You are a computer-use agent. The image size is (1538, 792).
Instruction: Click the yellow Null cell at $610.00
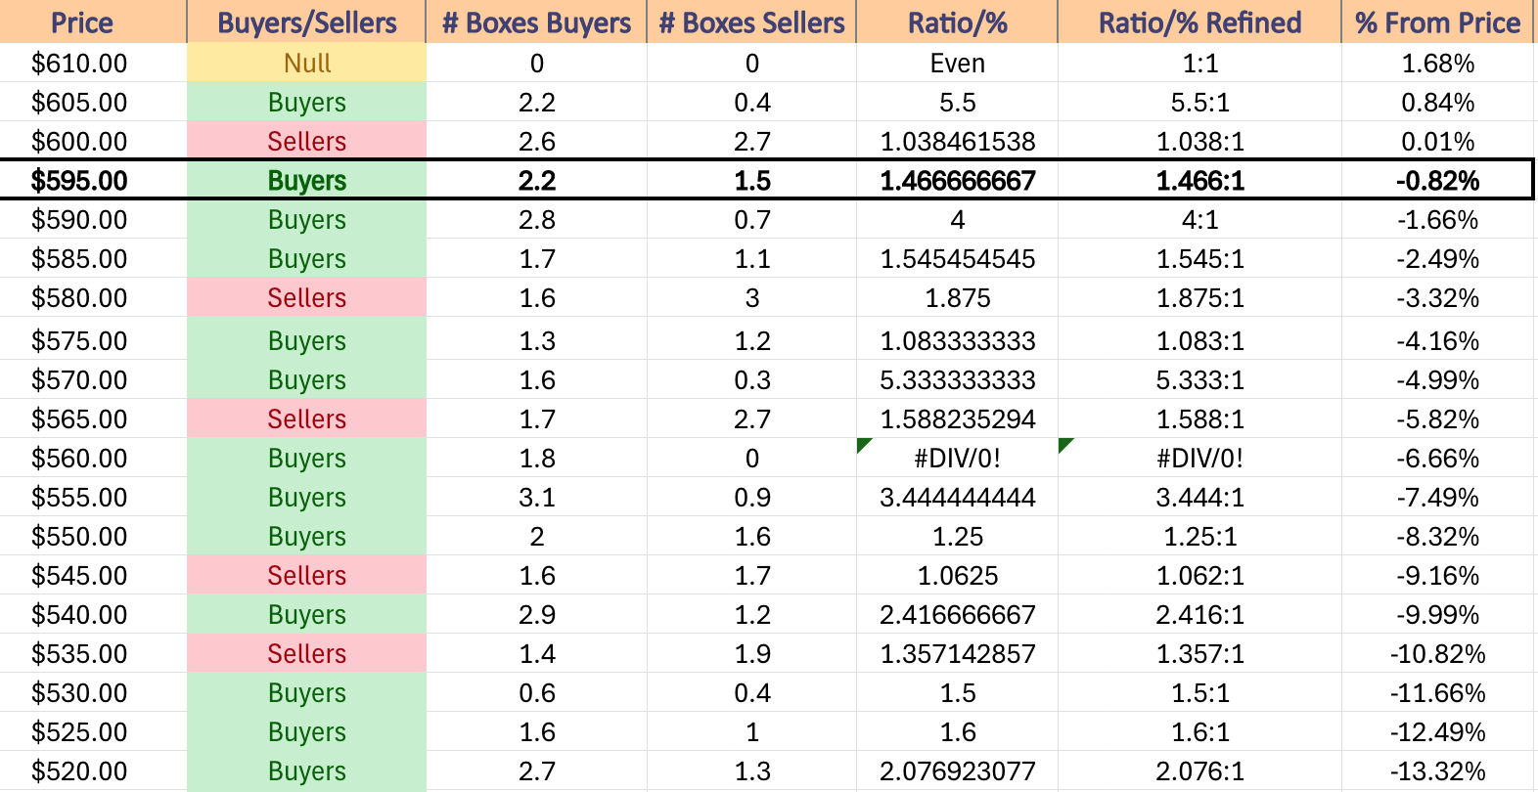(x=306, y=64)
